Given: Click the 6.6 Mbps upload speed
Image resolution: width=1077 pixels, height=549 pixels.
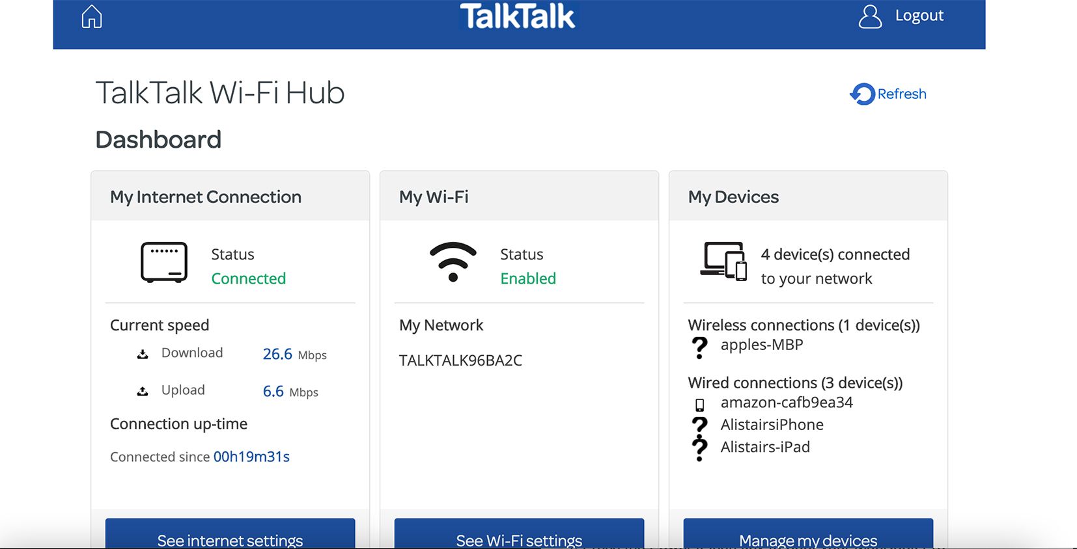Looking at the screenshot, I should (x=290, y=392).
